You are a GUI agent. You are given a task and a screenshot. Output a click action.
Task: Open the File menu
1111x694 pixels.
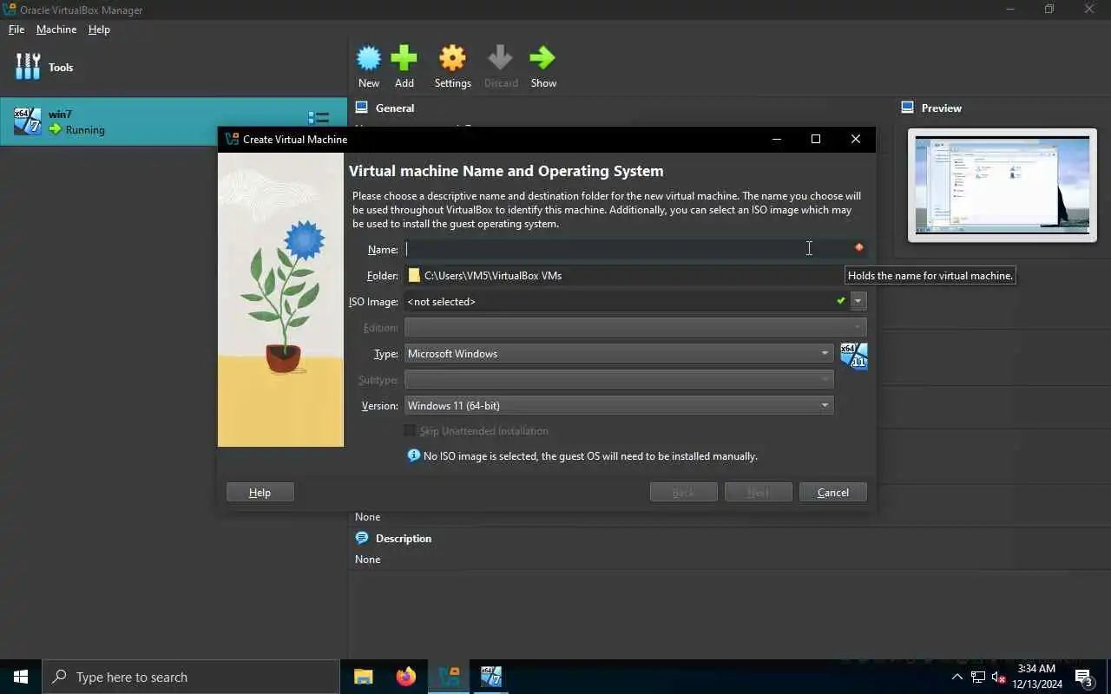(16, 29)
